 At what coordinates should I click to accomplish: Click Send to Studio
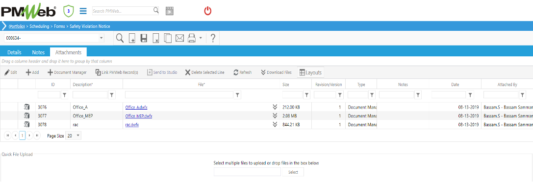point(162,72)
